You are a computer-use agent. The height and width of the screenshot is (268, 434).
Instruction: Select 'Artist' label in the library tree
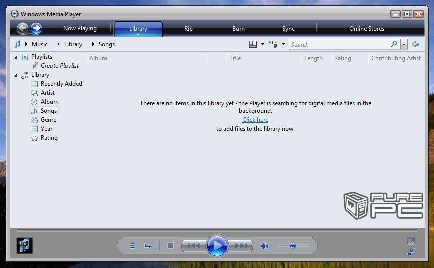pyautogui.click(x=48, y=92)
